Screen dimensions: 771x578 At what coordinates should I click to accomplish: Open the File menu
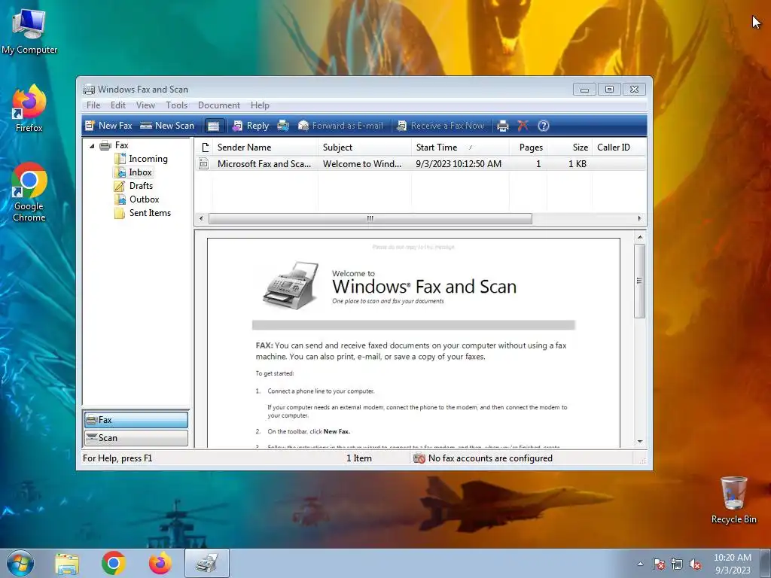(93, 105)
